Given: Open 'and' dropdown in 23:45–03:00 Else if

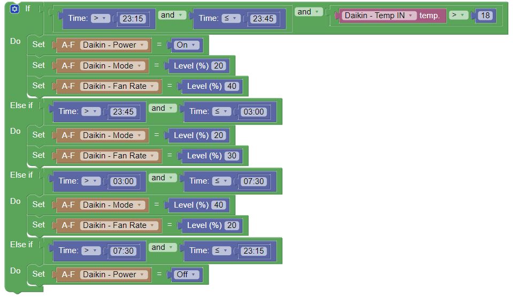Looking at the screenshot, I should [163, 108].
